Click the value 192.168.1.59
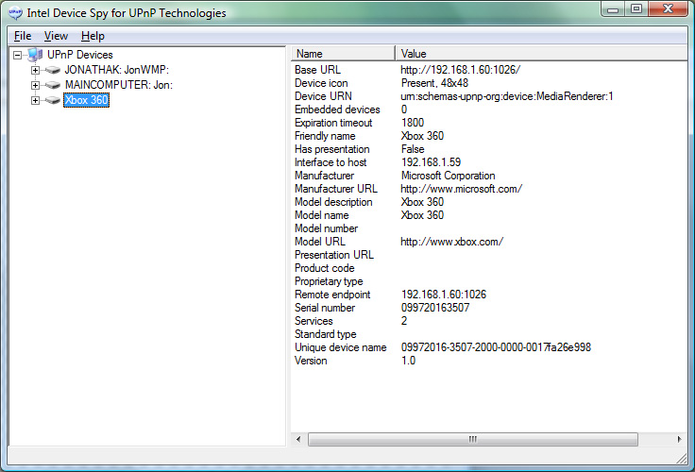 [431, 162]
